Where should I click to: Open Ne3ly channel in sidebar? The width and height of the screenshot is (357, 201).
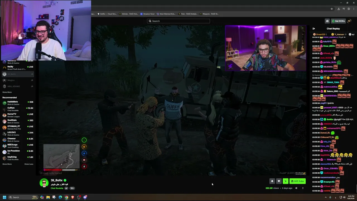click(18, 68)
